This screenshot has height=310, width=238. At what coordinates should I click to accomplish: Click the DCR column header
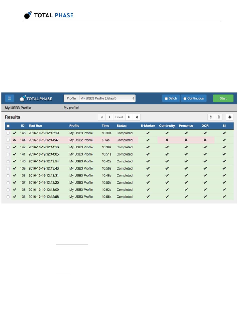pyautogui.click(x=205, y=126)
